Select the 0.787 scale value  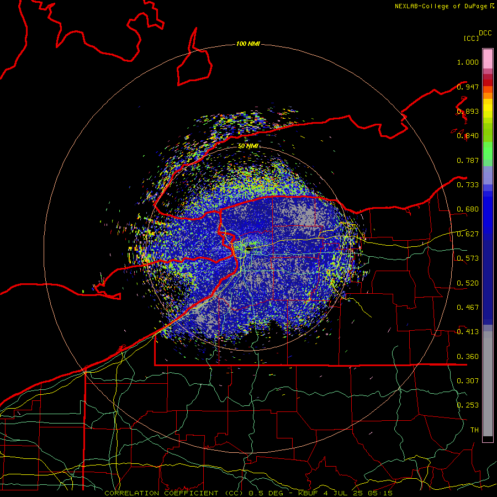(x=468, y=160)
